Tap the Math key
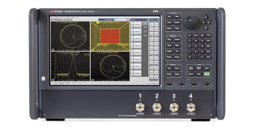Image resolution: width=254 pixels, height=130 pixels. (177, 45)
